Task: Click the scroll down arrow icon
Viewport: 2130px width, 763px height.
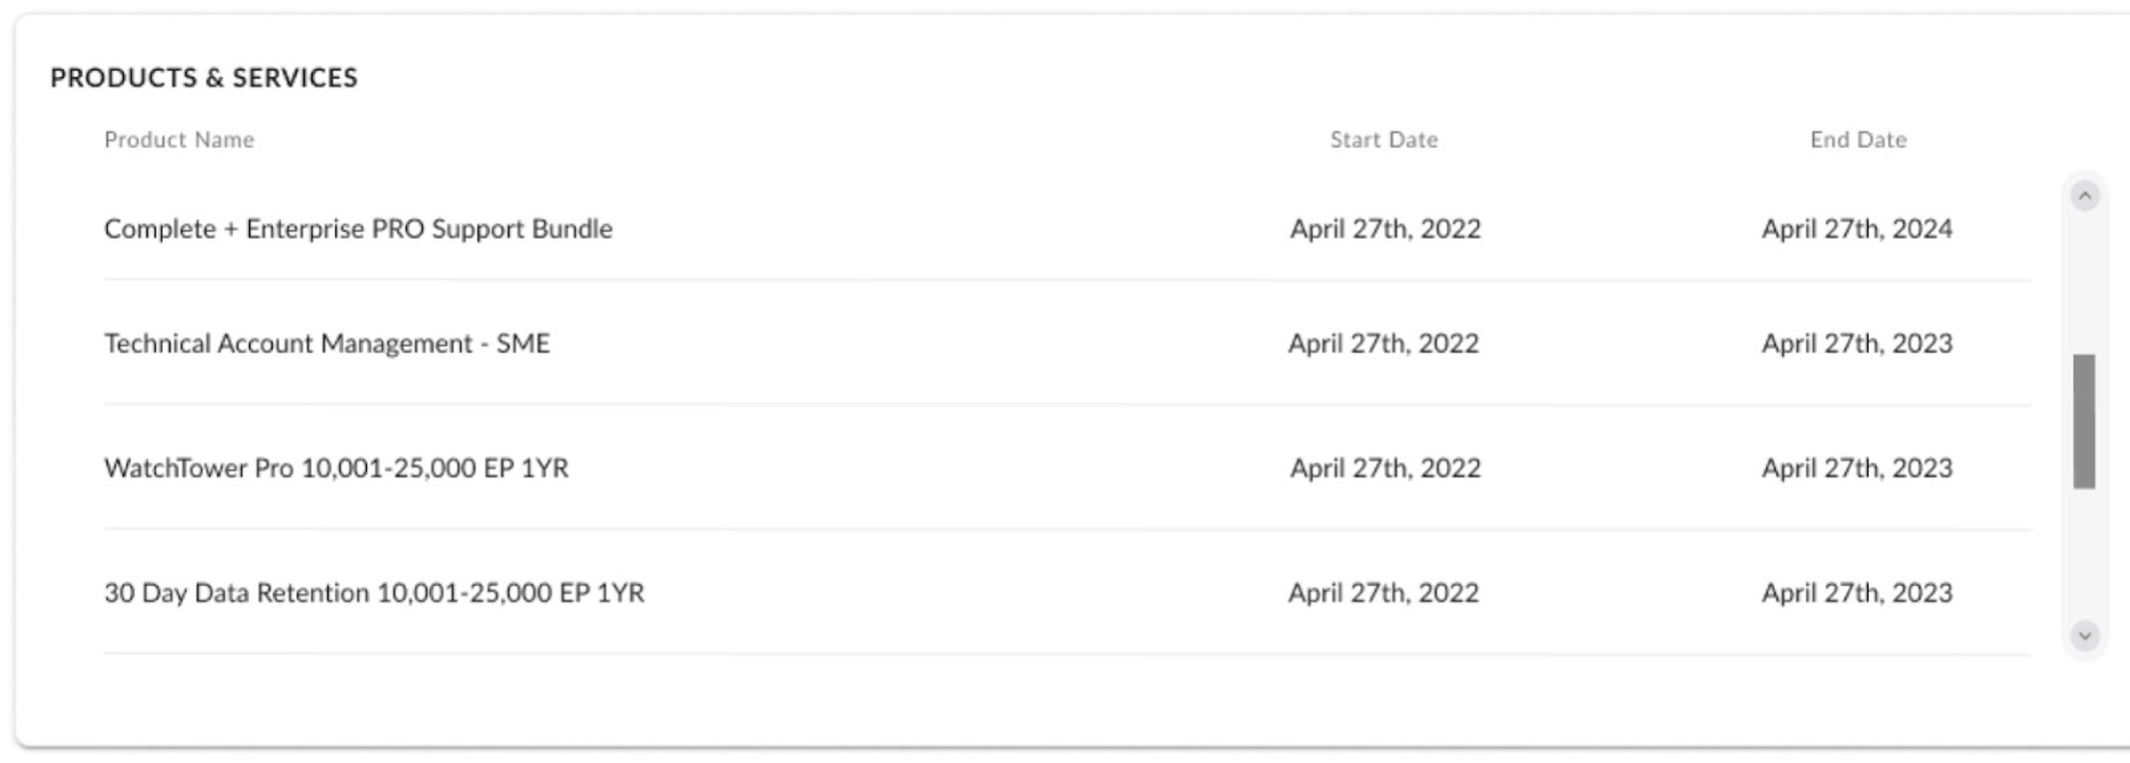Action: pyautogui.click(x=2084, y=636)
